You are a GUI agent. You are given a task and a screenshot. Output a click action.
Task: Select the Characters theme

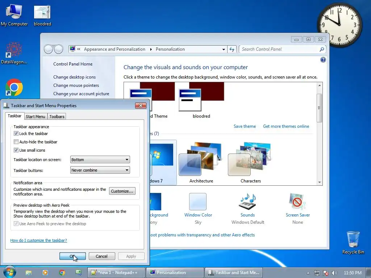click(250, 163)
